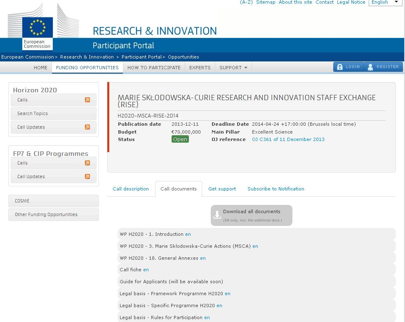
Task: Click the €70,000,000 budget value
Action: click(x=186, y=132)
